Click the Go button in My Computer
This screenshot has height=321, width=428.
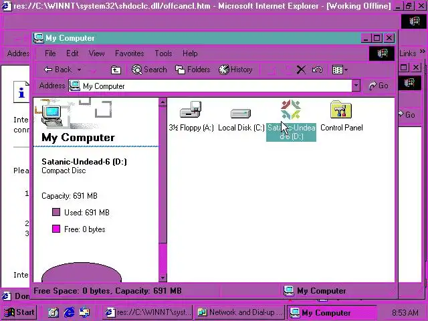pos(379,86)
